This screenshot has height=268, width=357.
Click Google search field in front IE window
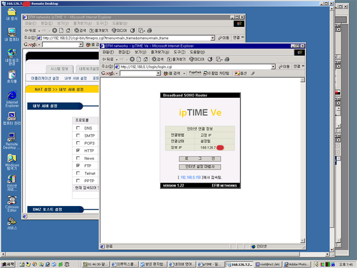(x=138, y=73)
